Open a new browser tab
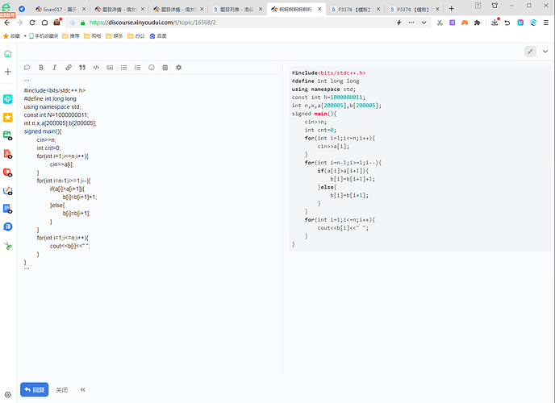Screen dimensions: 555x403 point(451,9)
